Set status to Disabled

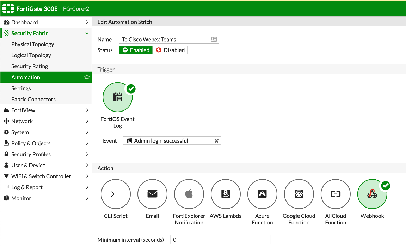click(170, 50)
